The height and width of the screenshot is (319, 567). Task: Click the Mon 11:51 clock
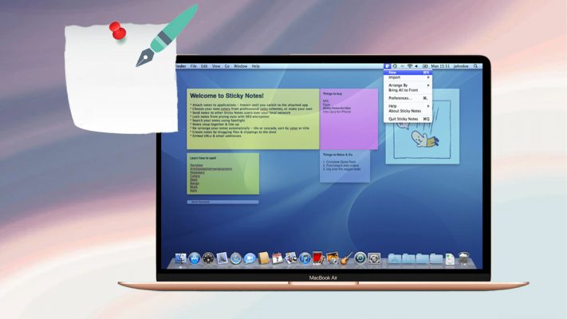coord(440,66)
